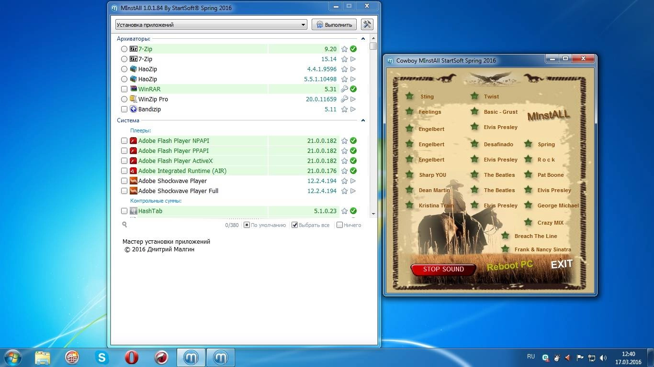654x367 pixels.
Task: Click the Выполнить button
Action: coord(334,24)
